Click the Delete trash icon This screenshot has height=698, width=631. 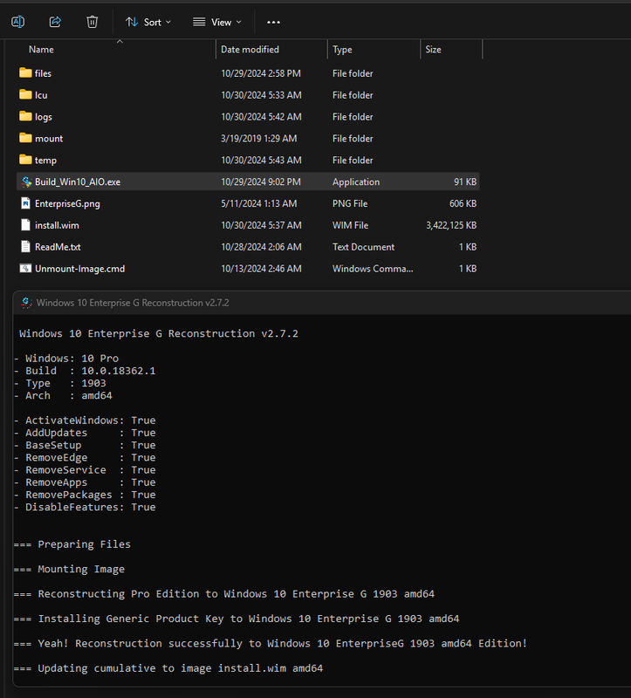pos(92,22)
